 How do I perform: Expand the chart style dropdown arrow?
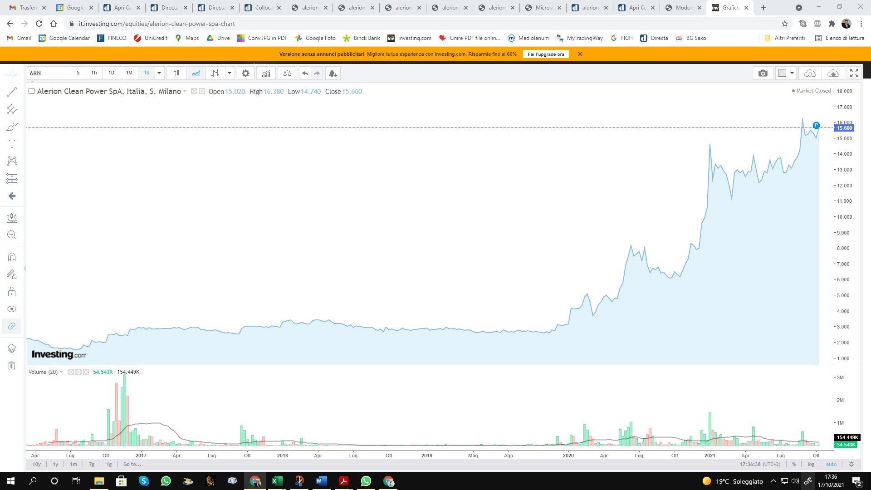tap(230, 73)
